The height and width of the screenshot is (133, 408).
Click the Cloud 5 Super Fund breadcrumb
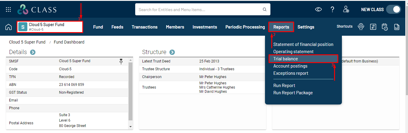click(x=27, y=42)
